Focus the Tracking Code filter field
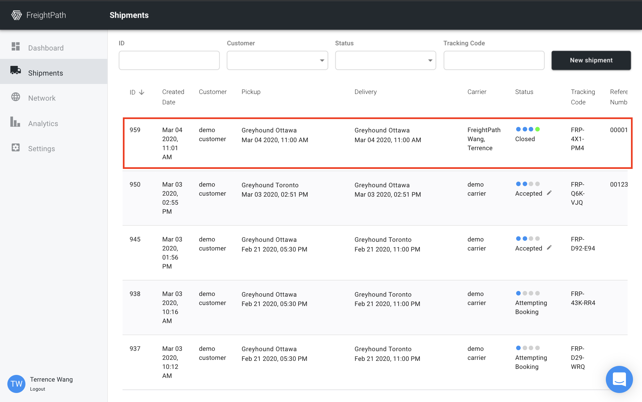Viewport: 642px width, 402px height. (494, 61)
